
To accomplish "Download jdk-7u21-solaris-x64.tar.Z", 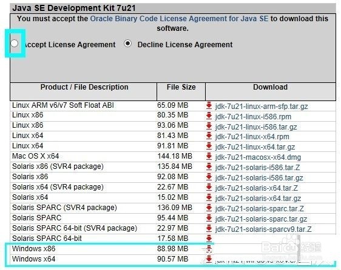I will 257,188.
